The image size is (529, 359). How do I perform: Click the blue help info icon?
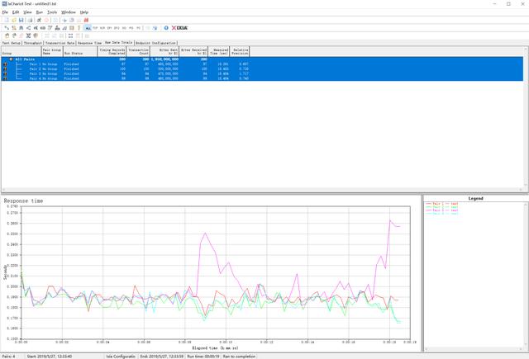(x=166, y=27)
